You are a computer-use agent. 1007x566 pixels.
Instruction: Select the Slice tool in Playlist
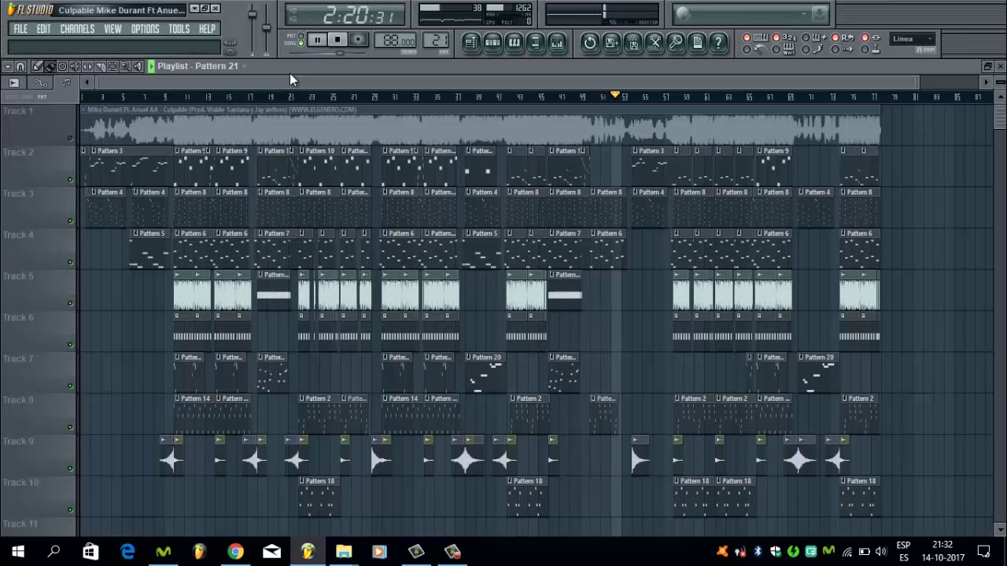100,67
